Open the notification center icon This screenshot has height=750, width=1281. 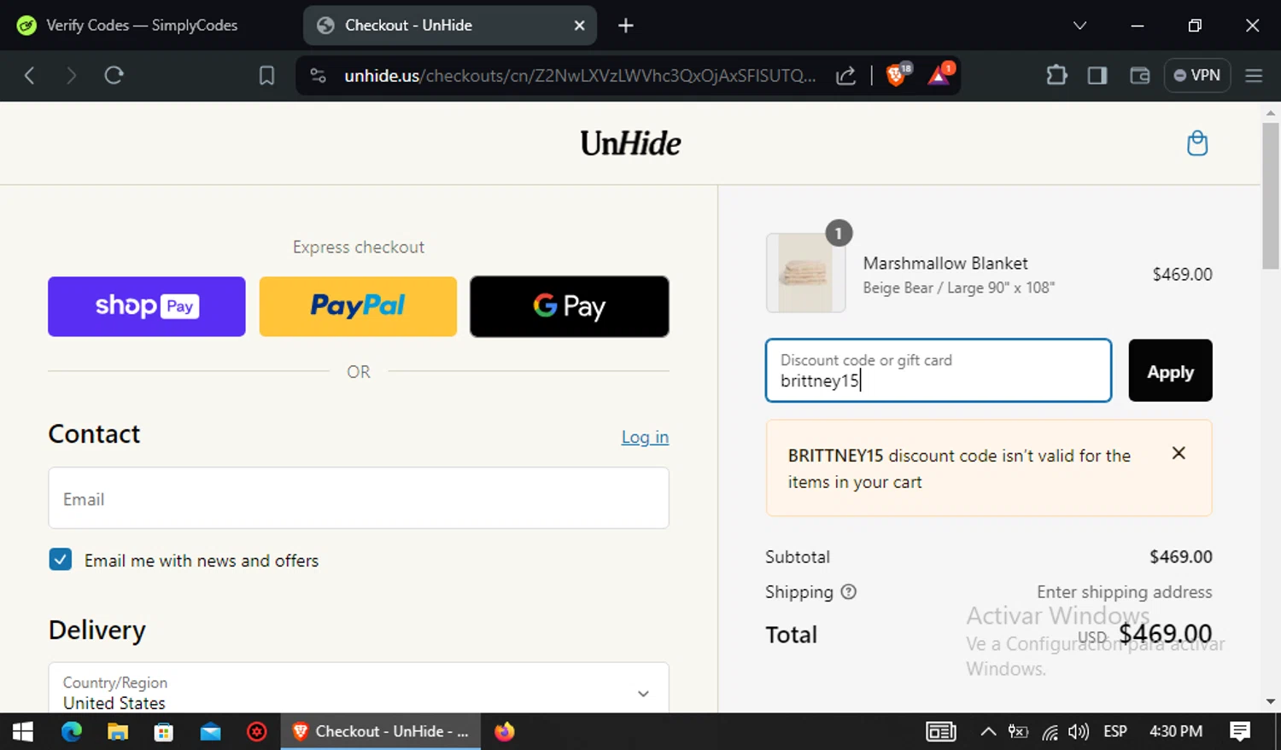(1240, 731)
